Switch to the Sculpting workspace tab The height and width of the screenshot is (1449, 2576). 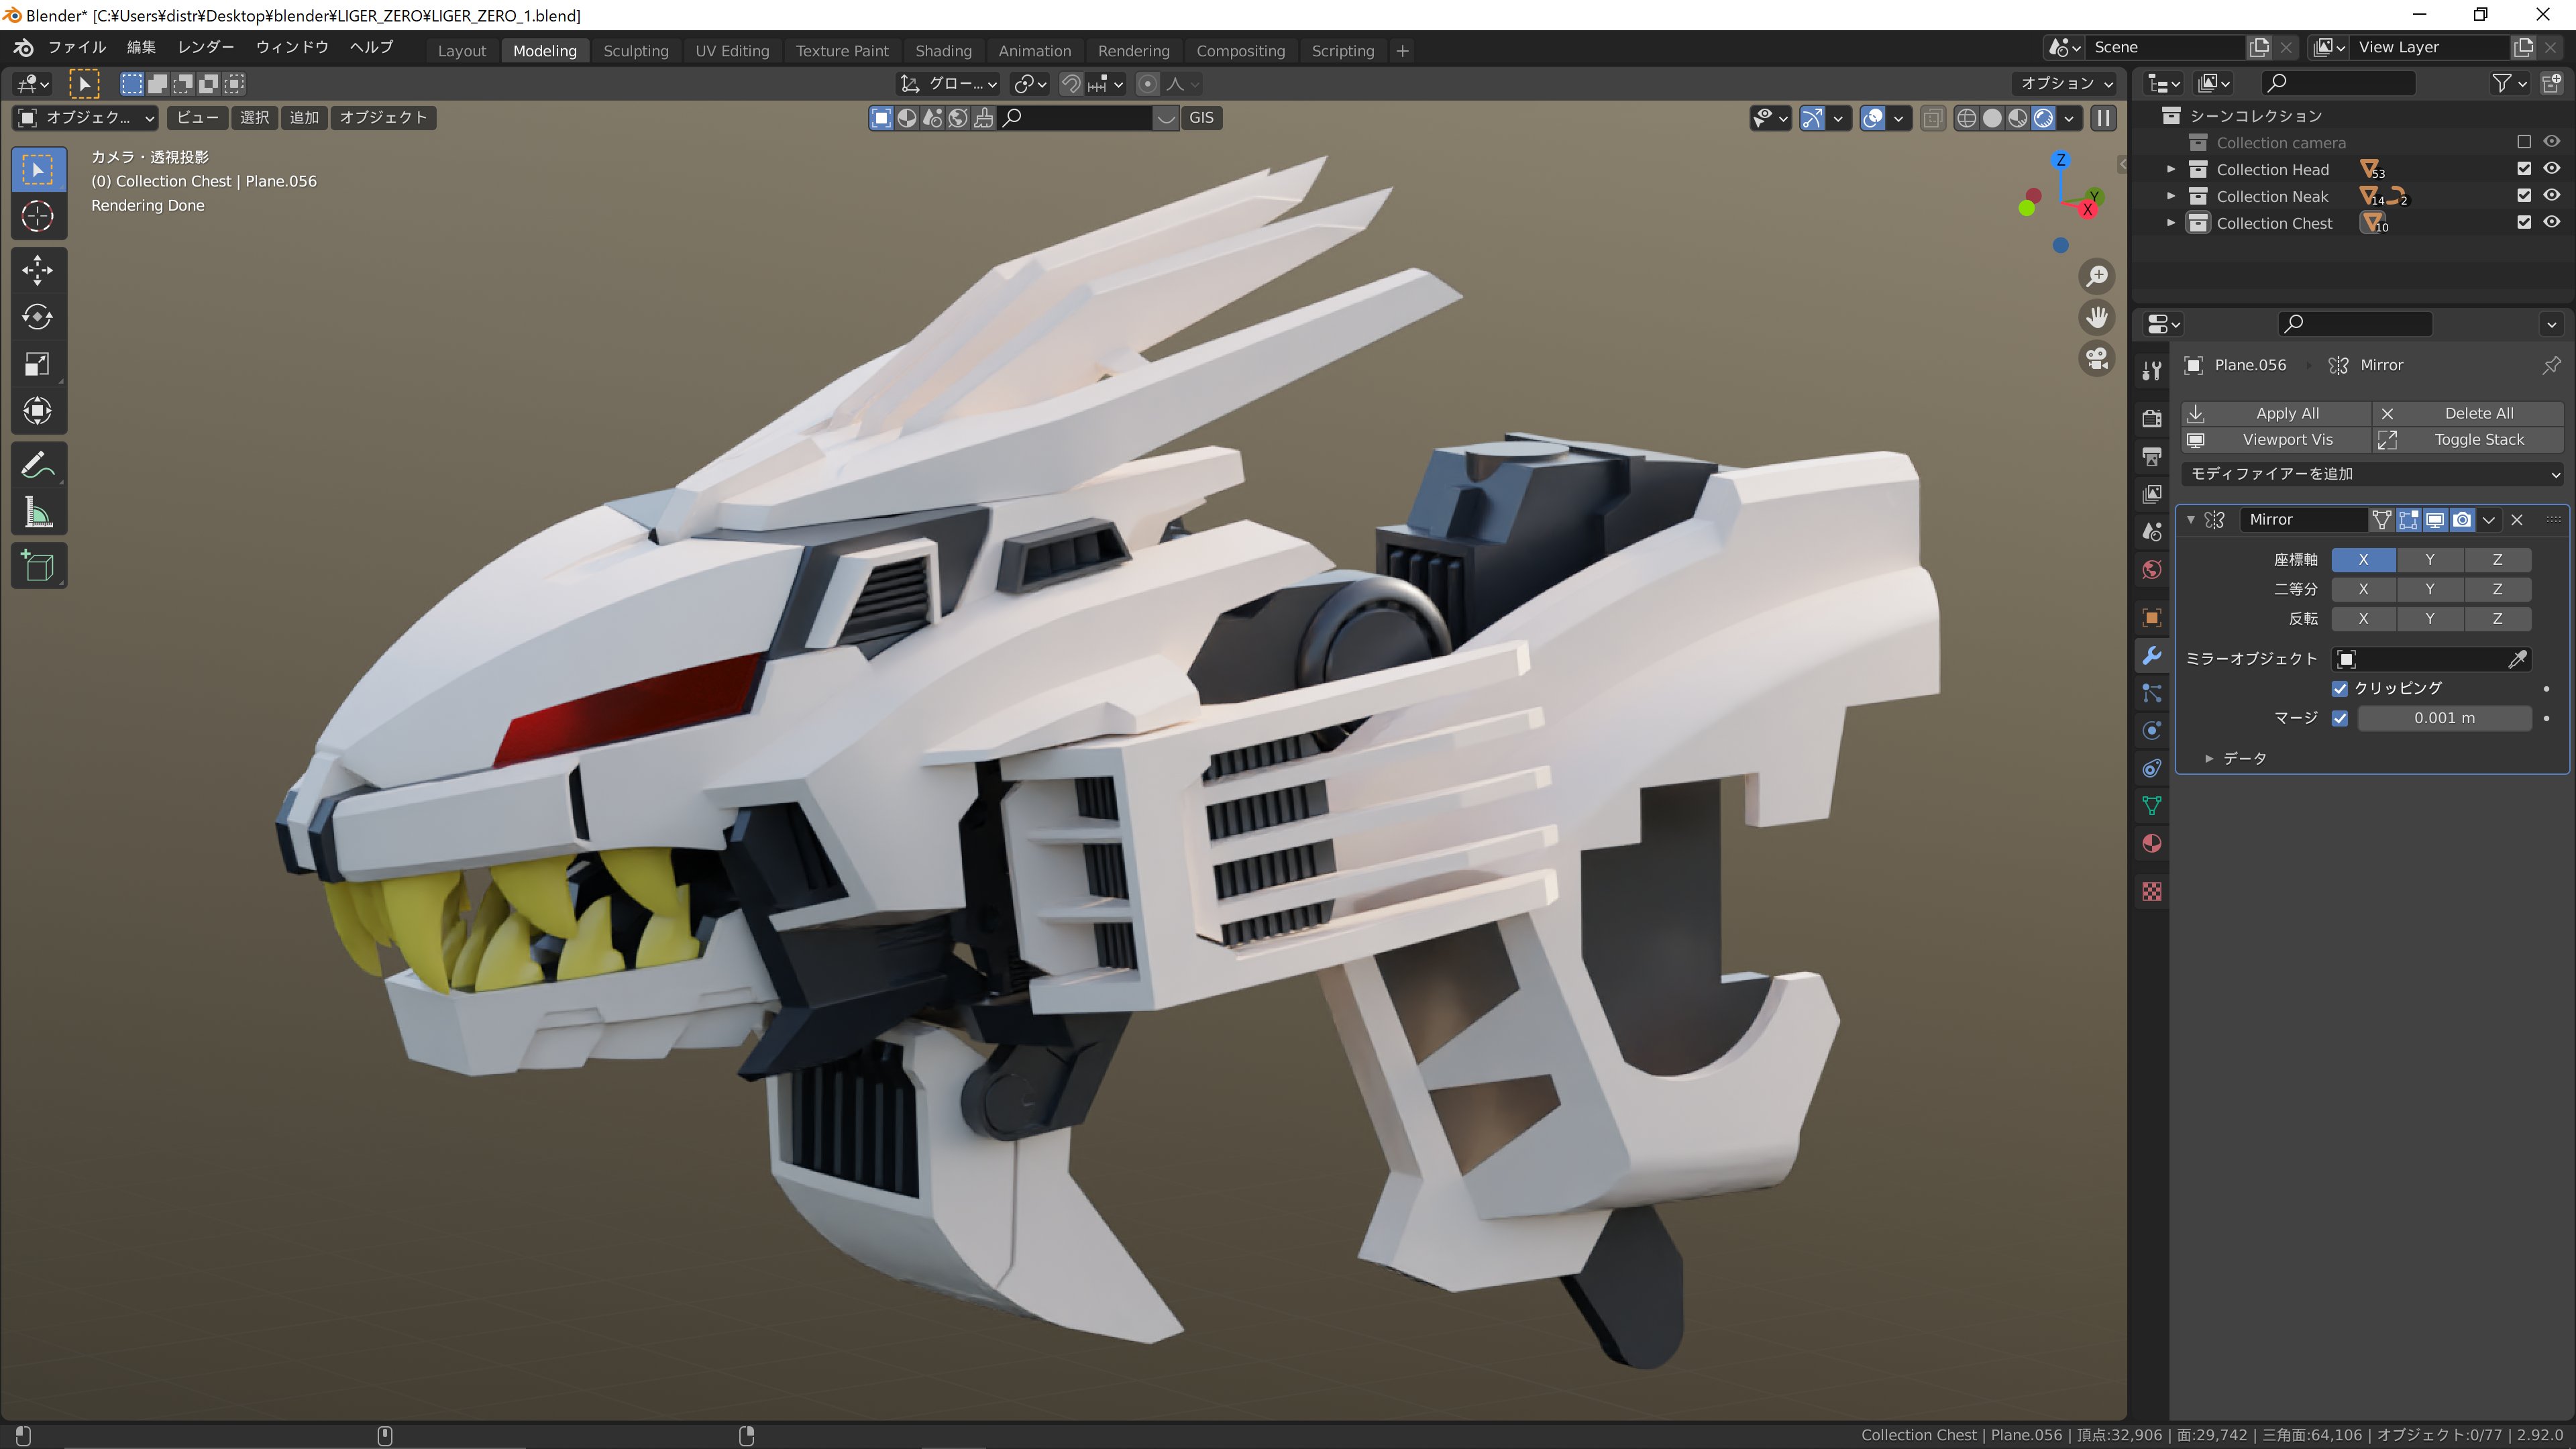[x=635, y=51]
